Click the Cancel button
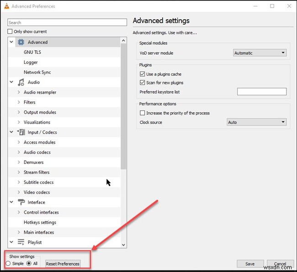Viewport: 297px width, 272px height. pos(280,264)
